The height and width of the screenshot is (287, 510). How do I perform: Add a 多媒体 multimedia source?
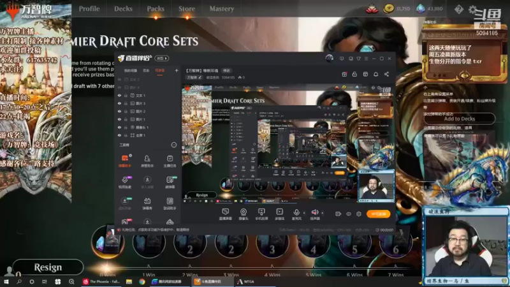coord(279,214)
